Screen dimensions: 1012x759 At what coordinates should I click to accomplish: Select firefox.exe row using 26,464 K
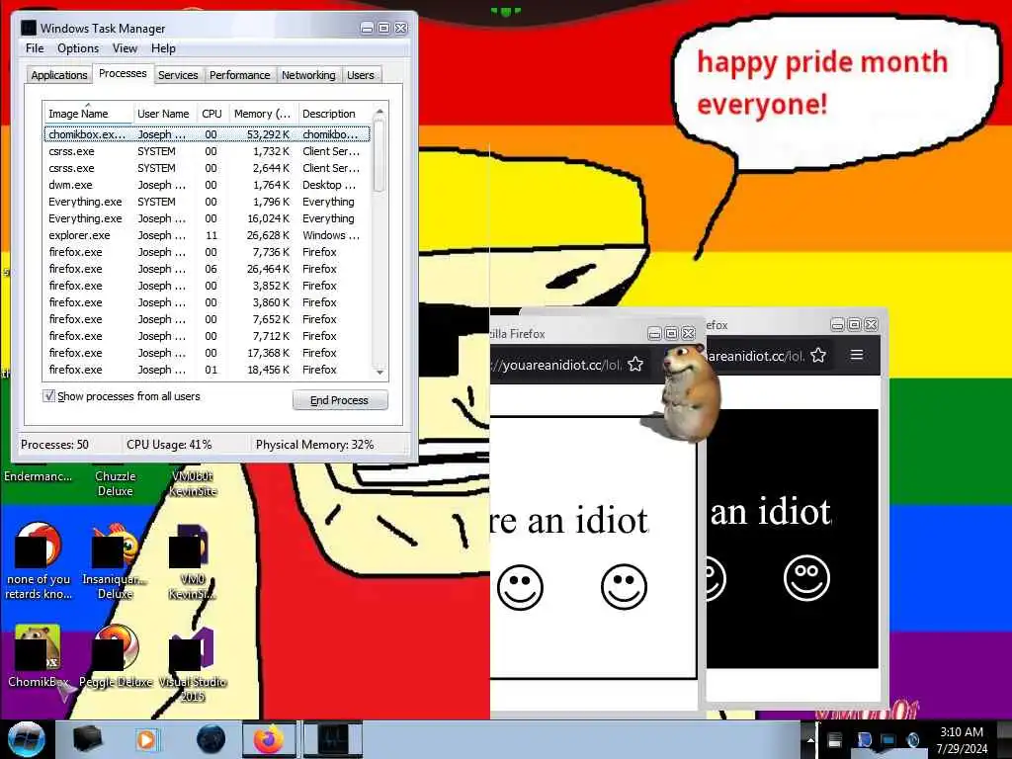(x=208, y=269)
